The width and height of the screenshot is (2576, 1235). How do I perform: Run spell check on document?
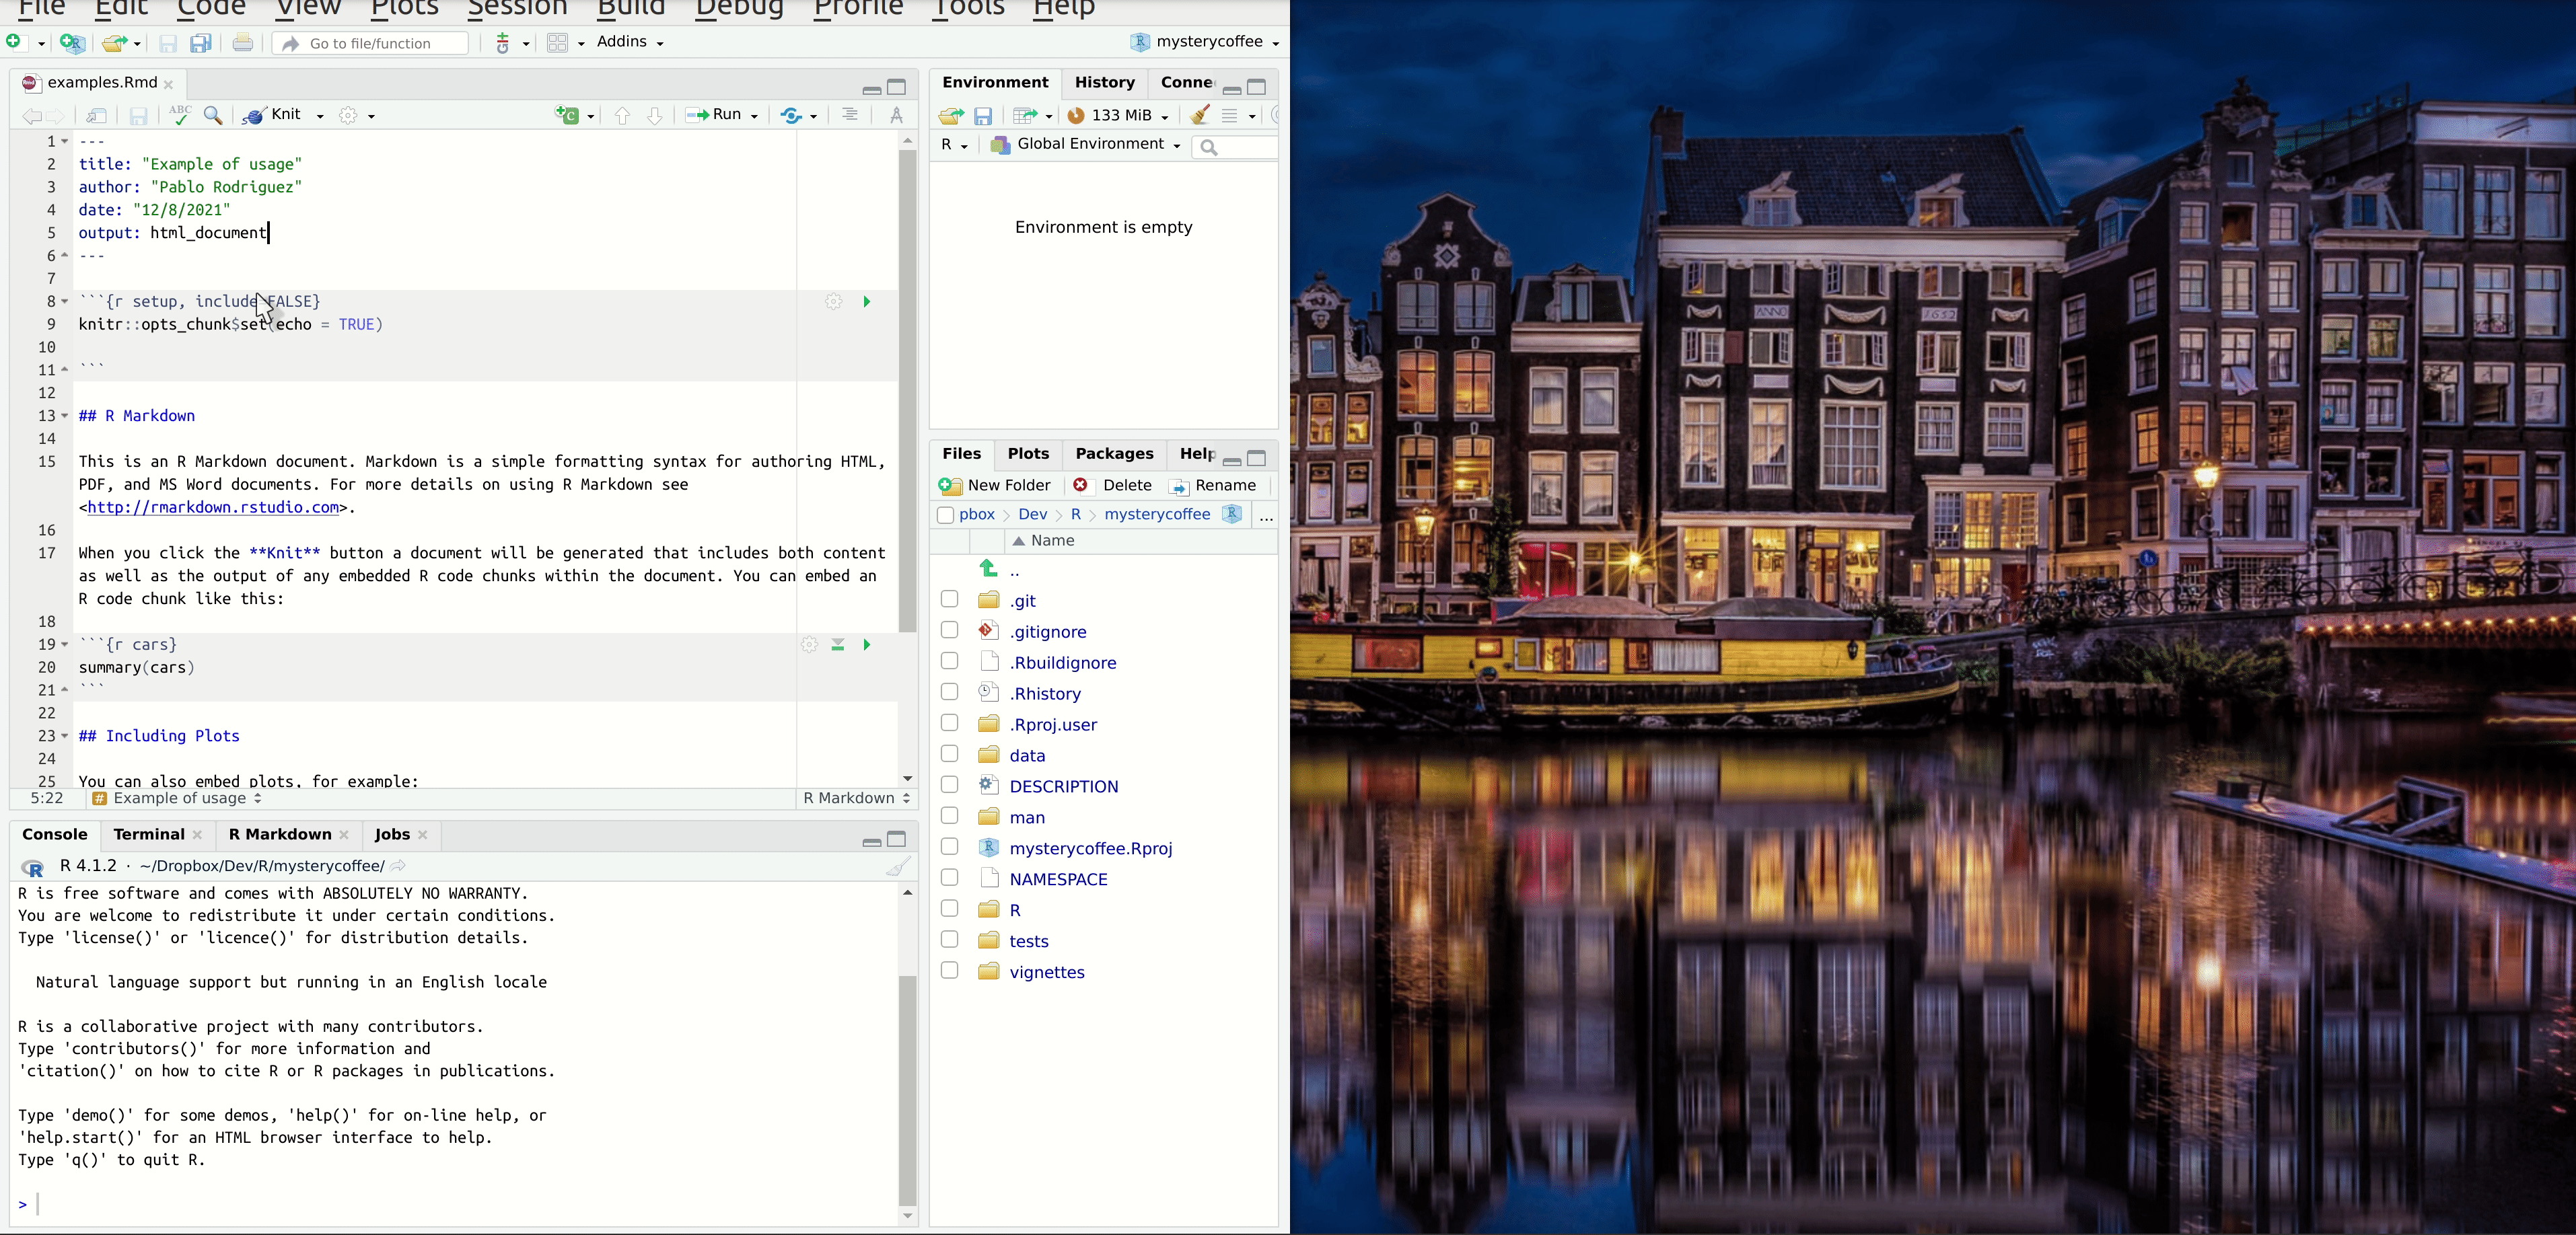pyautogui.click(x=180, y=115)
